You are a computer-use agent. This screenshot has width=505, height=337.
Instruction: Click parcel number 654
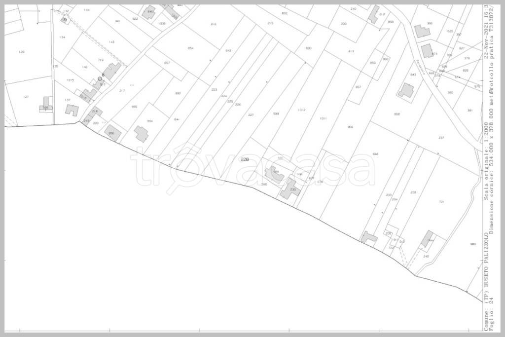tap(191, 48)
